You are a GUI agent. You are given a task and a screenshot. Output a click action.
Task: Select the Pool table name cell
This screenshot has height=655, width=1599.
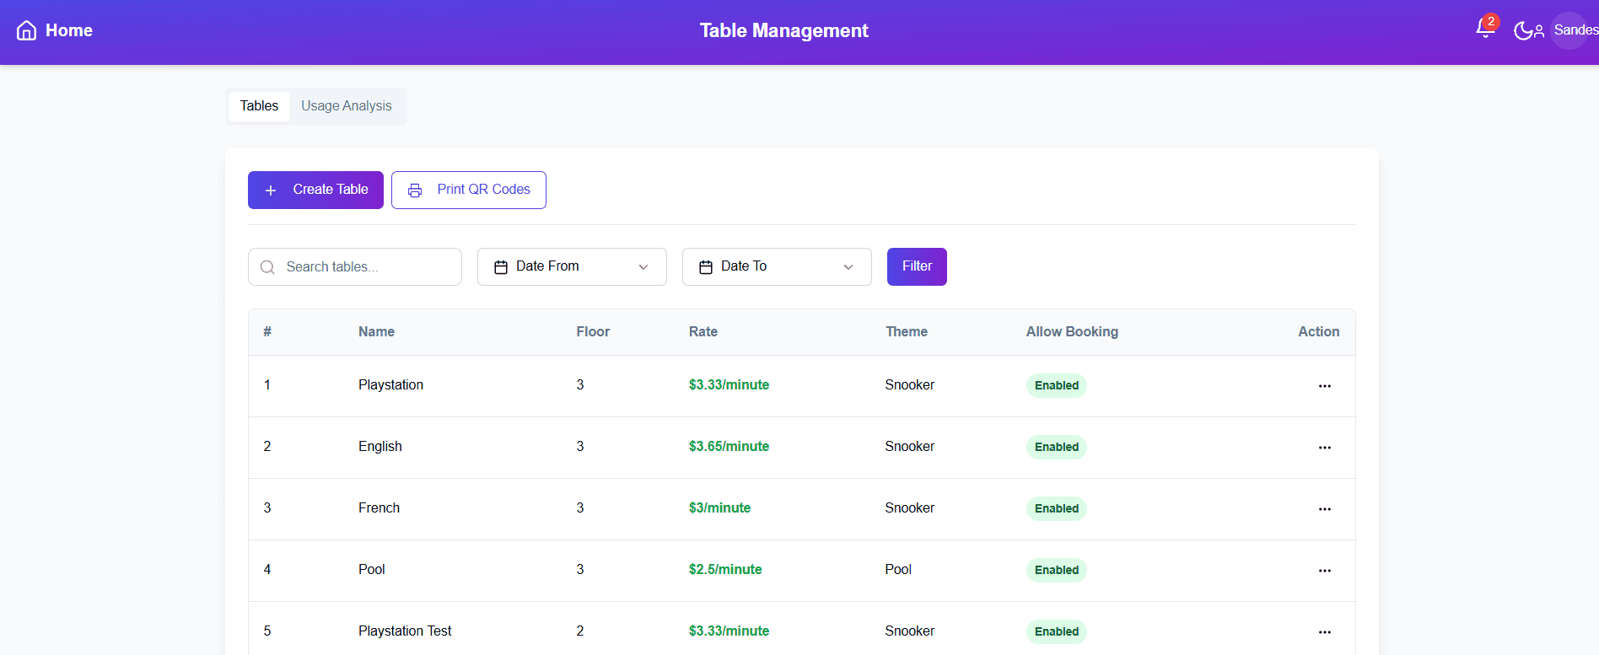(x=372, y=570)
